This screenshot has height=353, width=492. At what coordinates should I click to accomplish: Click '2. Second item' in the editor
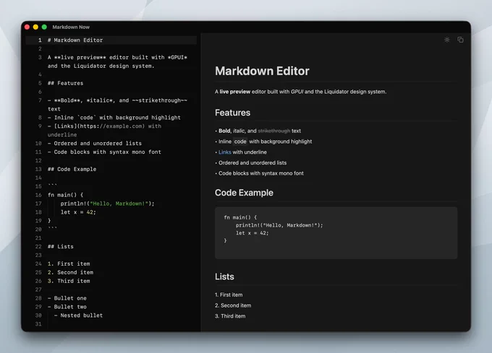(x=70, y=273)
